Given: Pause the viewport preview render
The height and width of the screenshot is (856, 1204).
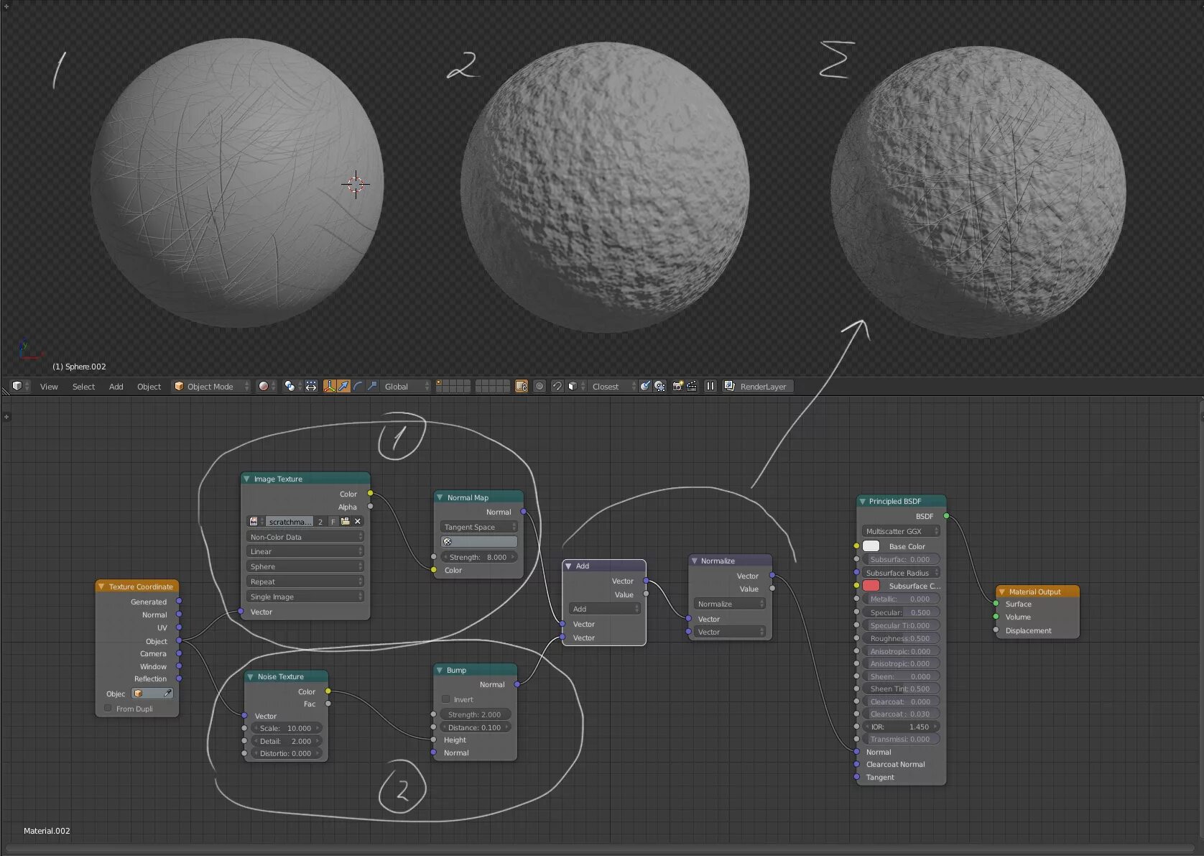Looking at the screenshot, I should [710, 386].
